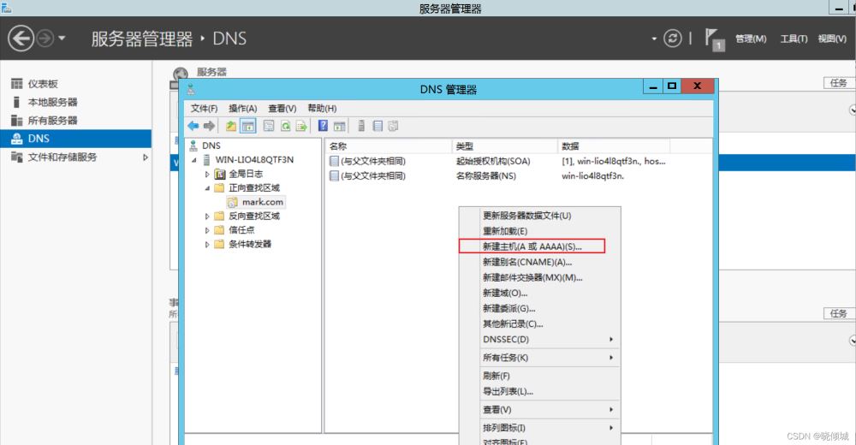Select the 反向查找区域 folder
The width and height of the screenshot is (856, 445).
(253, 217)
